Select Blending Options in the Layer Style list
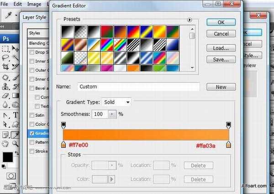This screenshot has width=274, height=194. pyautogui.click(x=38, y=43)
